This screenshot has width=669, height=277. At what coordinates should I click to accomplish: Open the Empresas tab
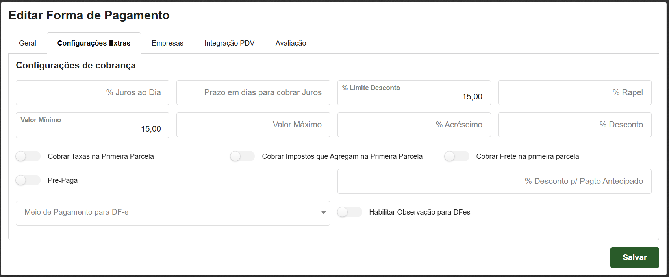click(167, 43)
